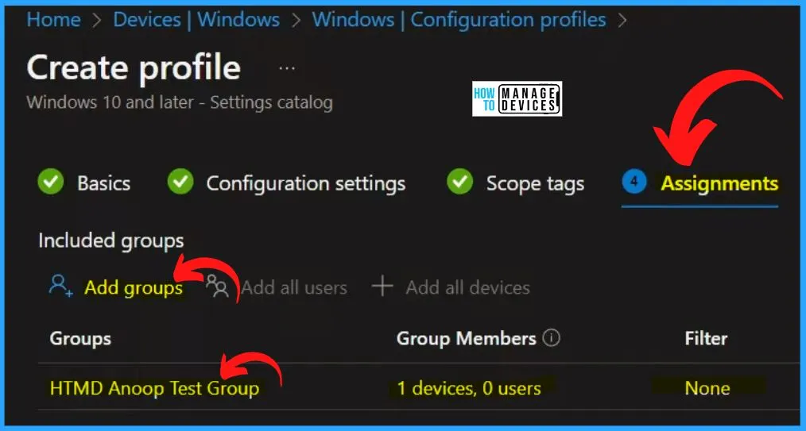Click Add groups link

[133, 288]
